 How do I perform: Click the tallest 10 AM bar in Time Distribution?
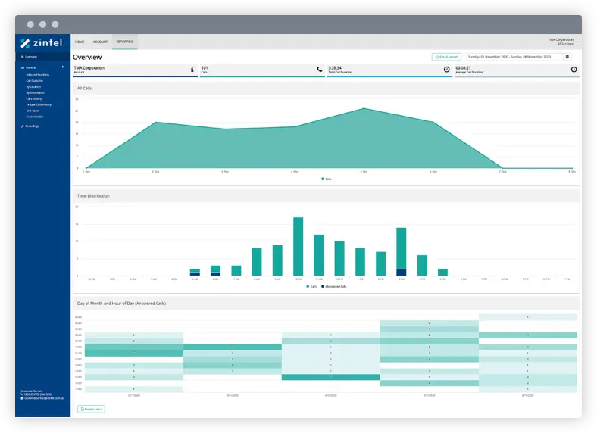coord(298,246)
